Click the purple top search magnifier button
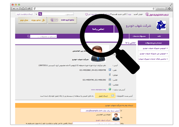Viewport: 179px width, 127px height. pos(40,14)
